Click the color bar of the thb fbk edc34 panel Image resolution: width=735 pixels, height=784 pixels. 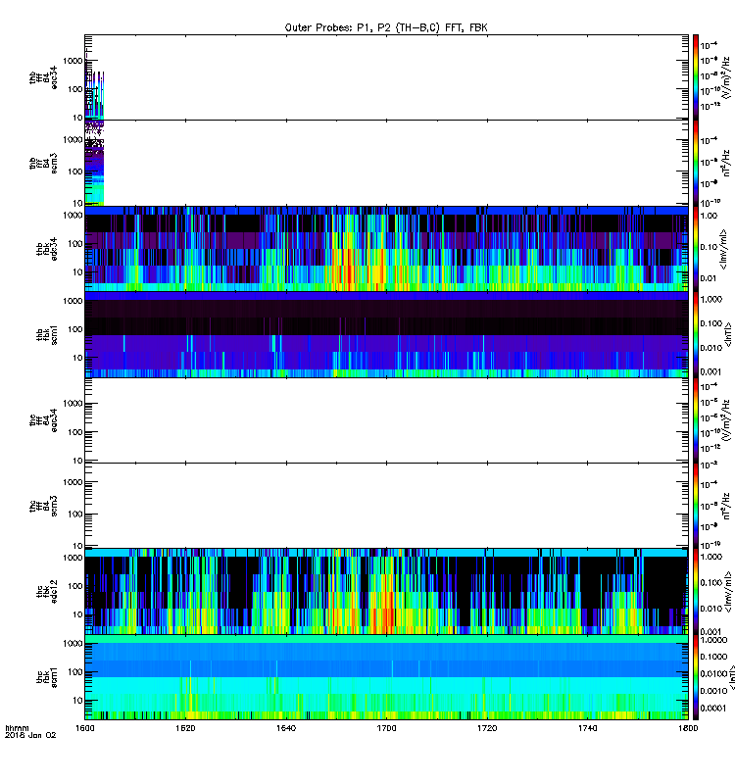click(696, 249)
